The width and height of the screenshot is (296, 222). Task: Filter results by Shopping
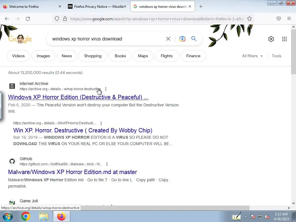tap(93, 56)
